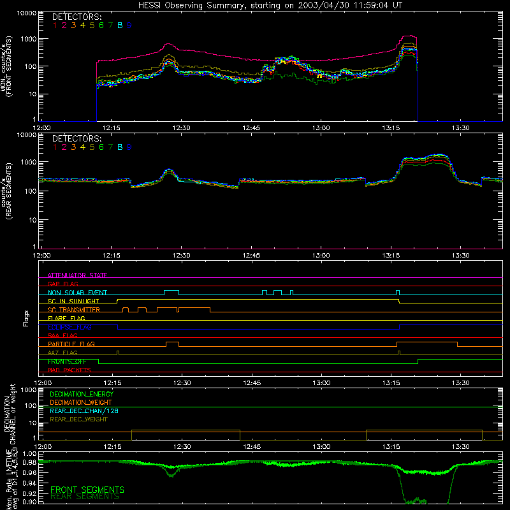
Task: Click 12:00 time label below decimation plot
Action: tap(42, 447)
